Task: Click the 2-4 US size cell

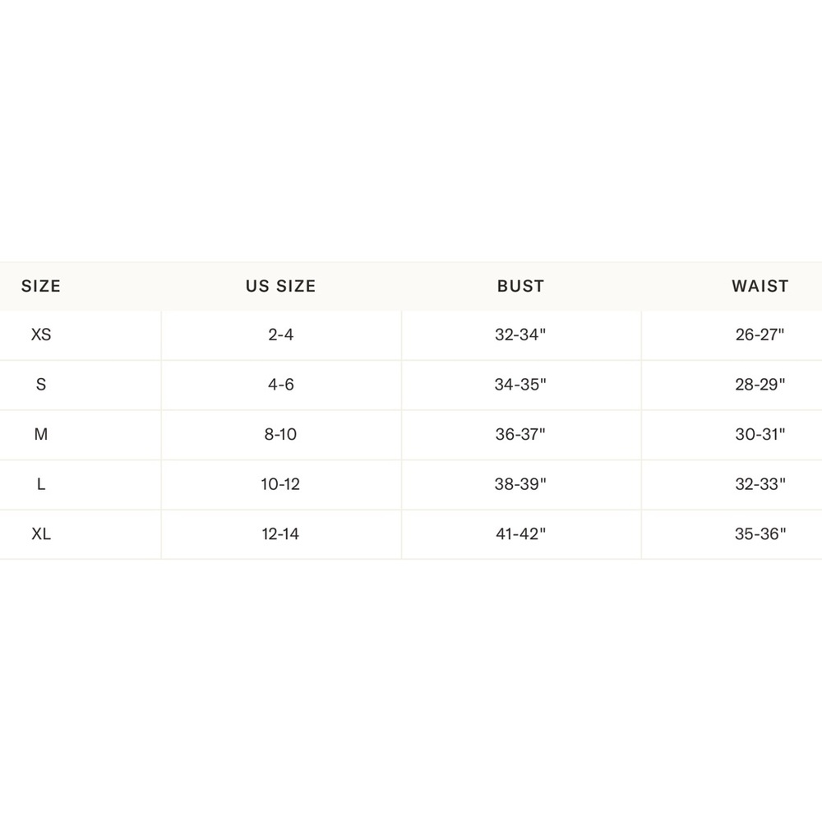Action: click(281, 335)
